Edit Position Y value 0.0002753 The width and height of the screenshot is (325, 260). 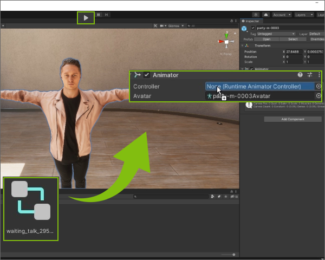pyautogui.click(x=315, y=51)
